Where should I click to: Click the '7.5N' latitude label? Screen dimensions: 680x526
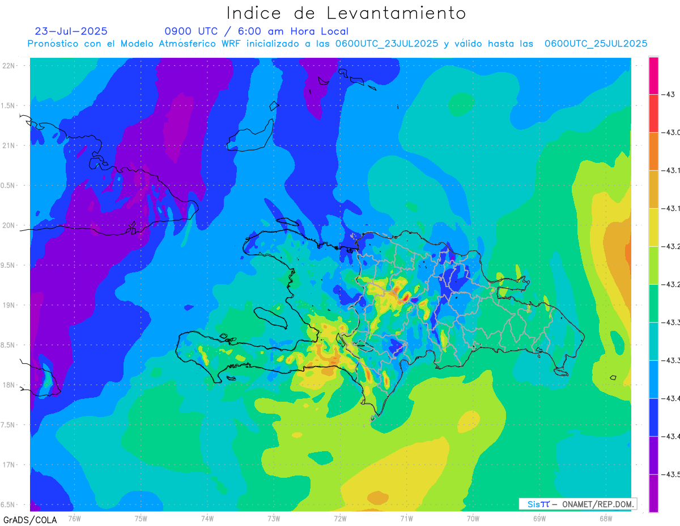tap(8, 425)
